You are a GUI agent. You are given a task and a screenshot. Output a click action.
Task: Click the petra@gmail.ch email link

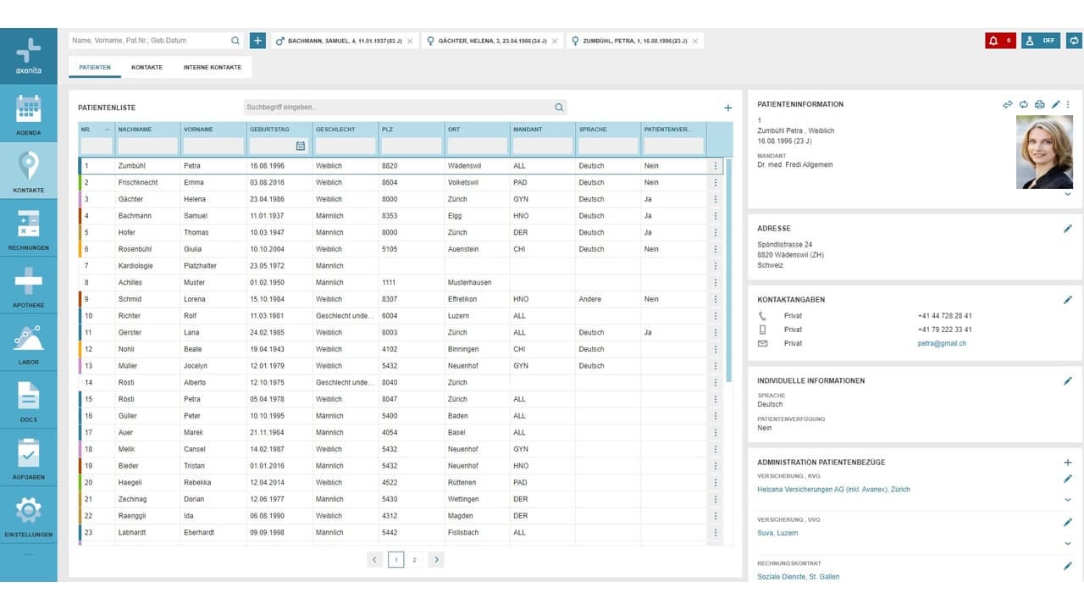[942, 343]
